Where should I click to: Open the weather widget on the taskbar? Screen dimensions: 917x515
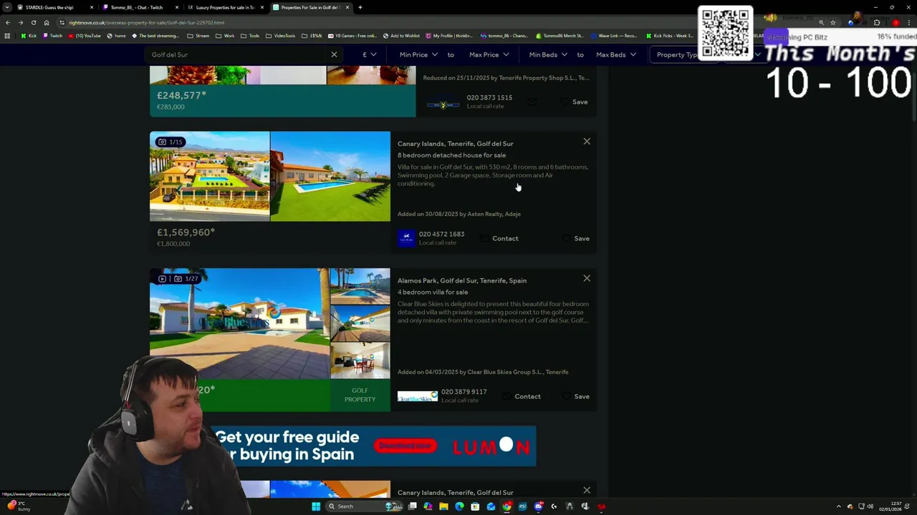(x=18, y=506)
